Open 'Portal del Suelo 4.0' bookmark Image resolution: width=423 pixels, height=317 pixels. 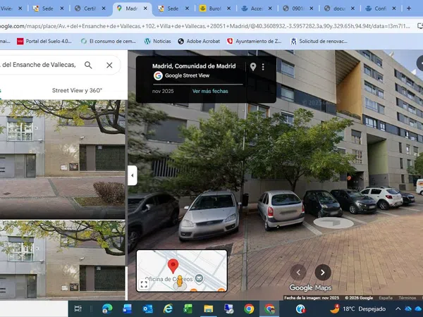click(x=44, y=42)
